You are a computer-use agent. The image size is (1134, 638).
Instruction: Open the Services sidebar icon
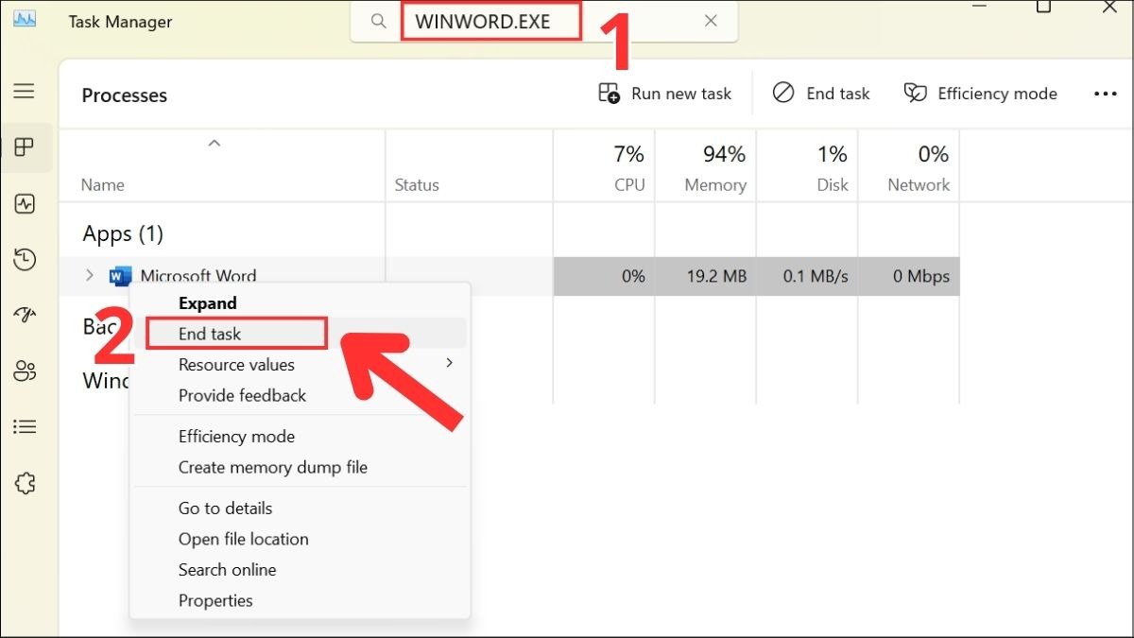click(24, 483)
